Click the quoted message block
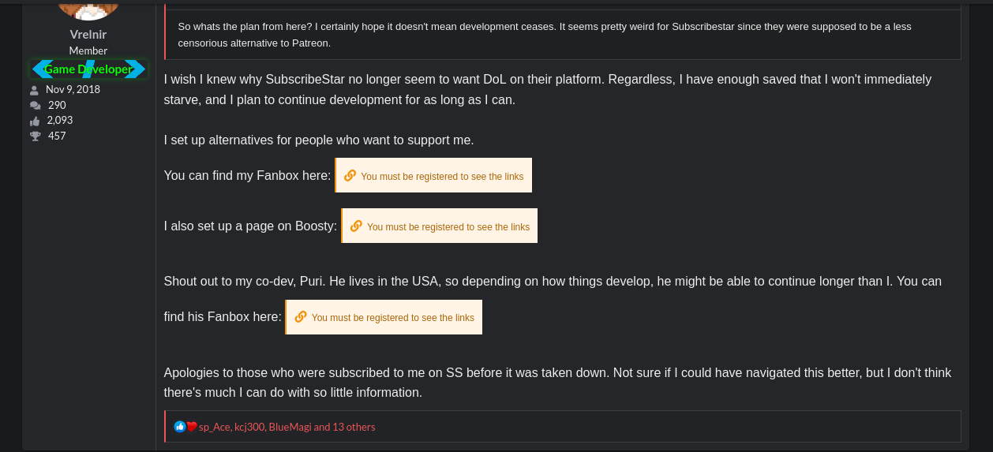993x452 pixels. pos(562,34)
